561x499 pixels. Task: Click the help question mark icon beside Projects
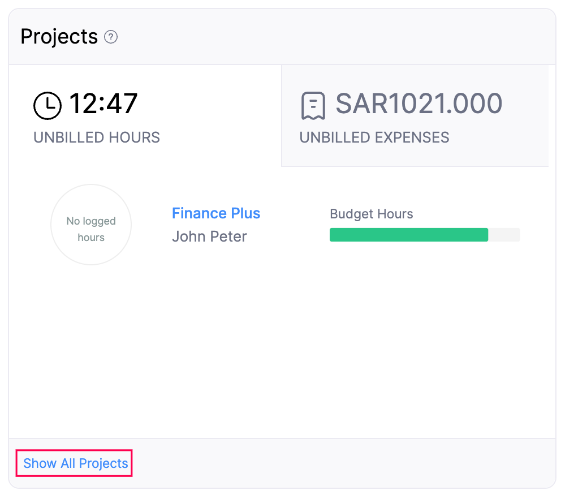[111, 36]
